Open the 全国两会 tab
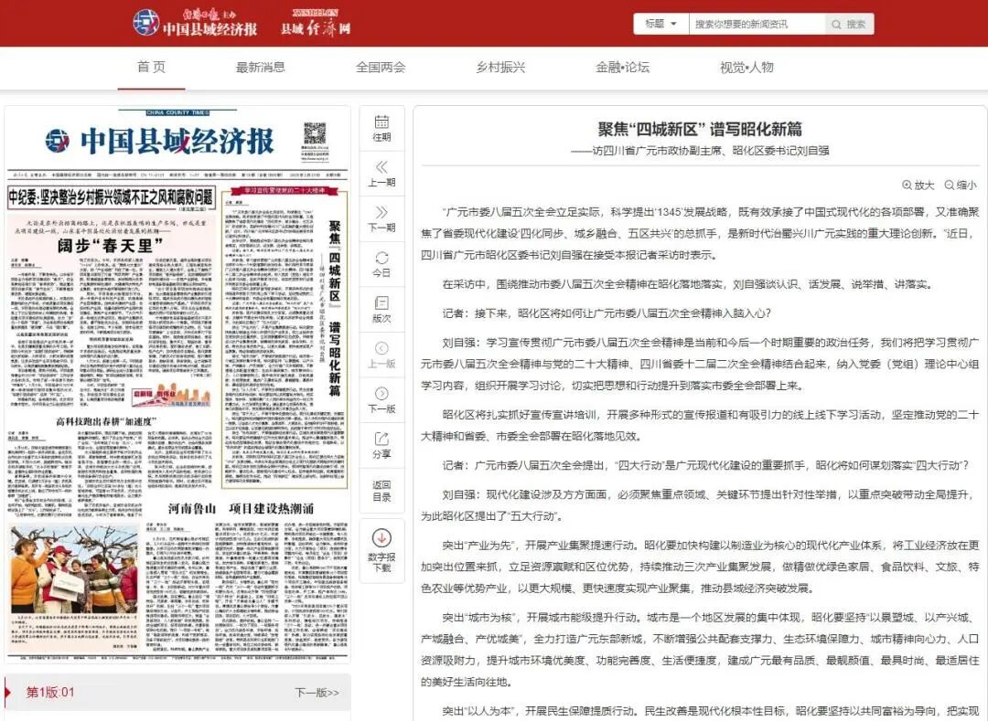988x721 pixels. [381, 68]
